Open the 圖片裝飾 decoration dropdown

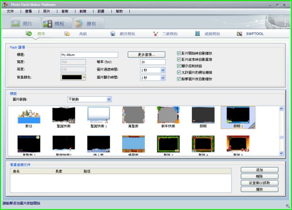coord(109,99)
